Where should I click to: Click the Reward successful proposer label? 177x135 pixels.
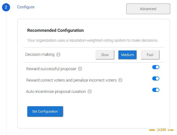(51, 69)
